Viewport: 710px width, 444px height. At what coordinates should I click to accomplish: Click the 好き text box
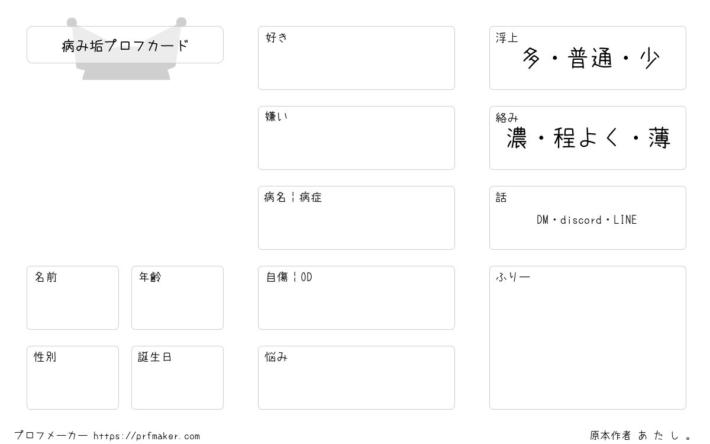click(x=356, y=58)
